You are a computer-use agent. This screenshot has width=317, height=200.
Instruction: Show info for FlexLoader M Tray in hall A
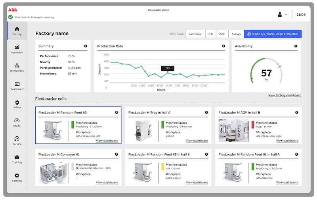(206, 113)
